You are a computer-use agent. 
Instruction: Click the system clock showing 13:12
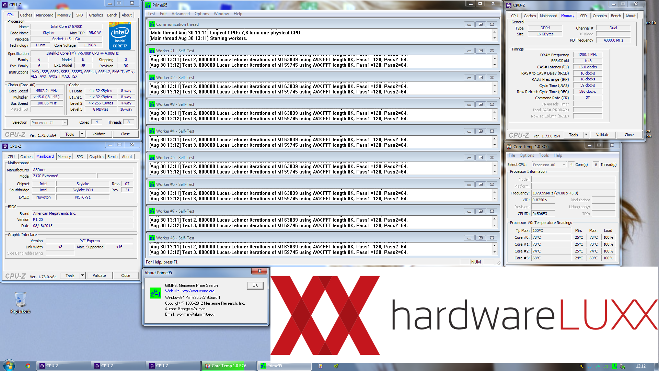point(640,366)
